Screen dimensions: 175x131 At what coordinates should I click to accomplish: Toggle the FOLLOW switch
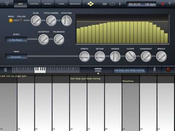[x=21, y=20]
